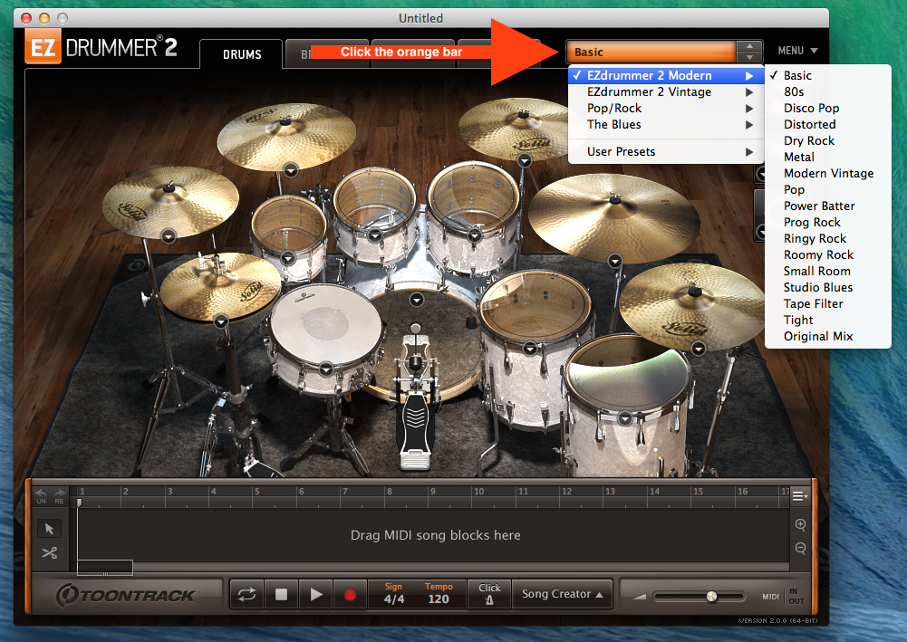Click the Toontrack logo
907x642 pixels.
point(125,595)
